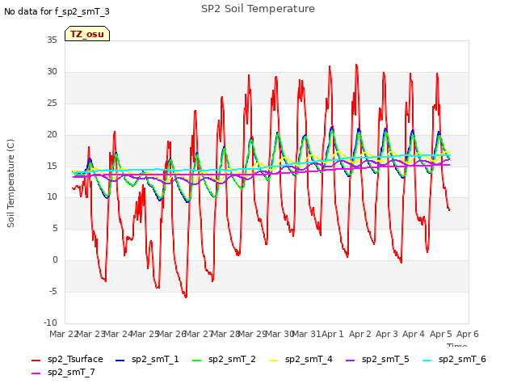Click the Soil Temperature (C) axis label
The image size is (517, 388).
pos(11,183)
